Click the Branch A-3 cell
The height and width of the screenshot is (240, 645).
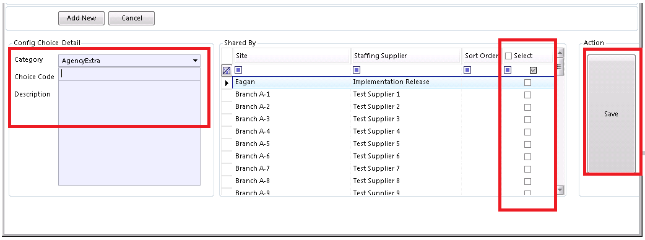point(291,119)
